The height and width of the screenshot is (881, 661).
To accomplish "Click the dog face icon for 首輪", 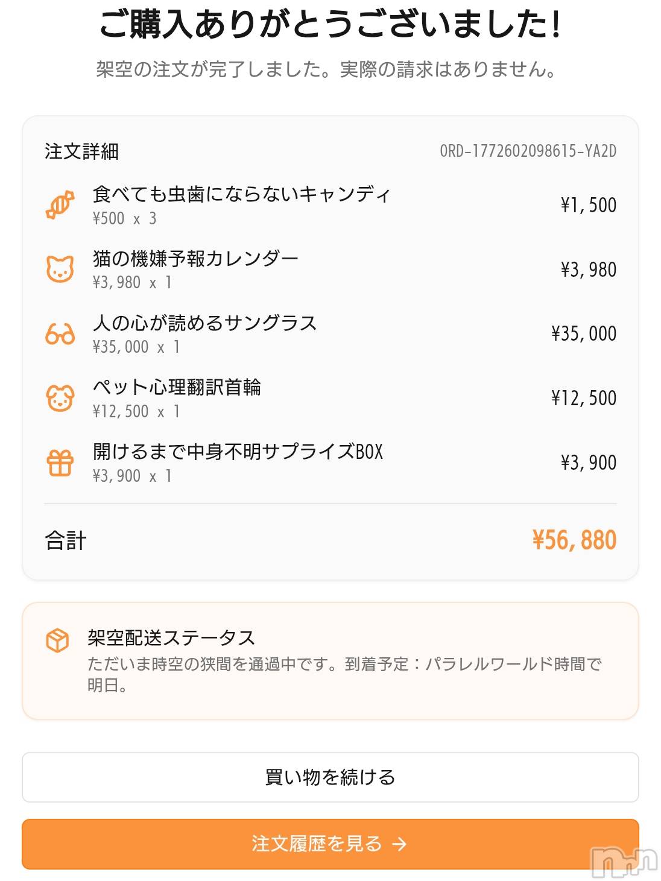I will tap(60, 398).
